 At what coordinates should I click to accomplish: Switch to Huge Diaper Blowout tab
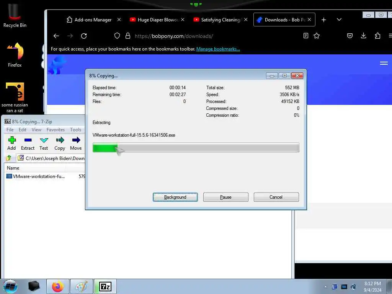coord(157,20)
